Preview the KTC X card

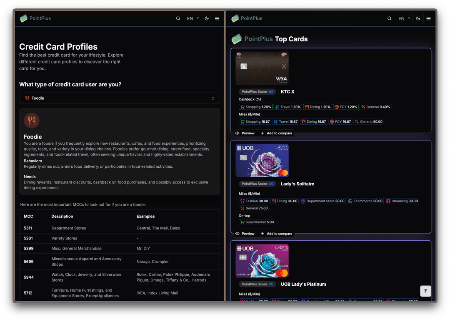click(x=245, y=133)
